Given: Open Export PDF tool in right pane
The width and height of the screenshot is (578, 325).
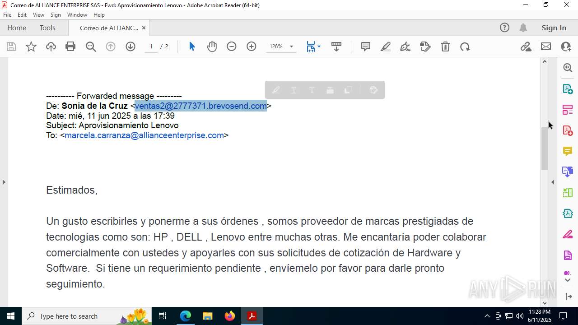Looking at the screenshot, I should [x=568, y=88].
